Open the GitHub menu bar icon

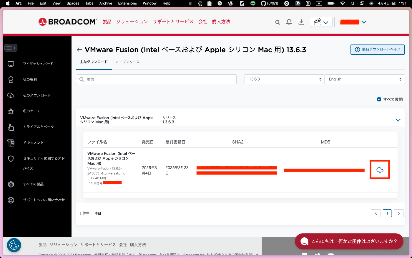[263, 4]
